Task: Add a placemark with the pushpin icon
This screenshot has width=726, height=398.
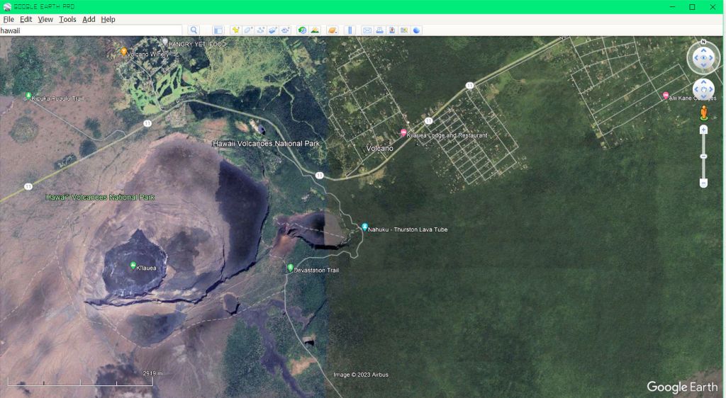Action: (x=235, y=30)
